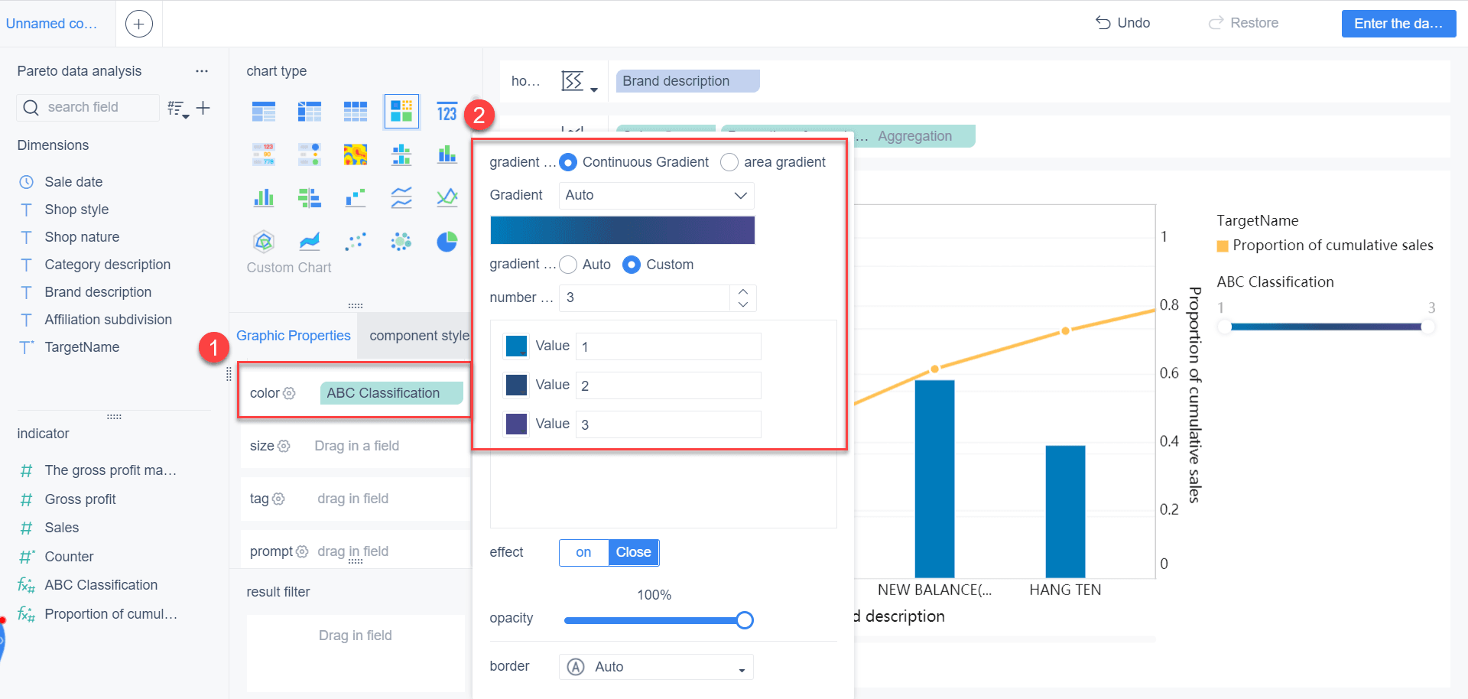Pick the stacked column chart type
This screenshot has width=1468, height=699.
(x=447, y=154)
